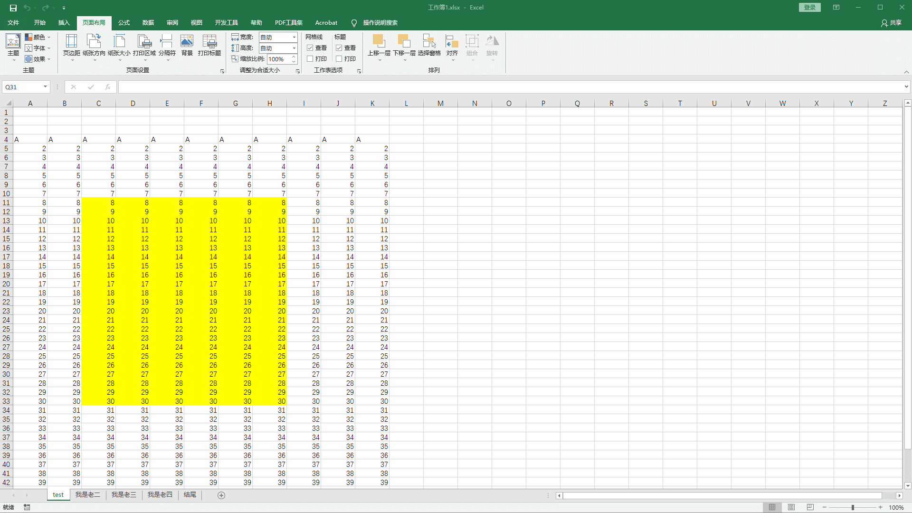Open theme Colors (颜色) menu

38,37
